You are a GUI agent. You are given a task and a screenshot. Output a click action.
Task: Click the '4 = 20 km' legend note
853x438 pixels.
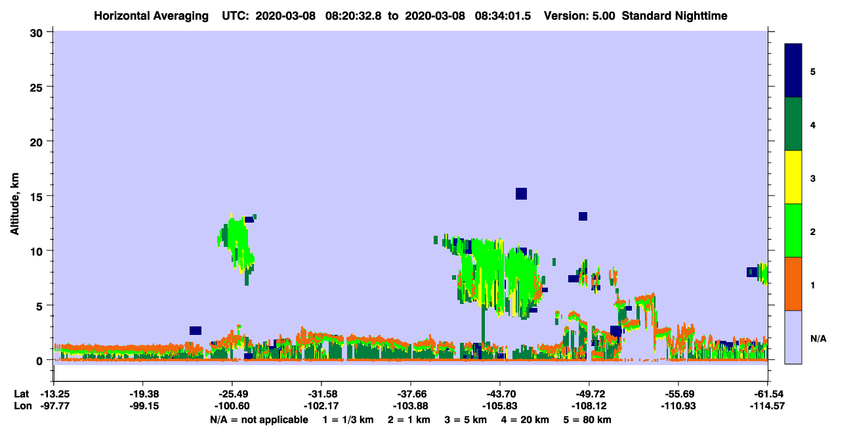pos(525,420)
